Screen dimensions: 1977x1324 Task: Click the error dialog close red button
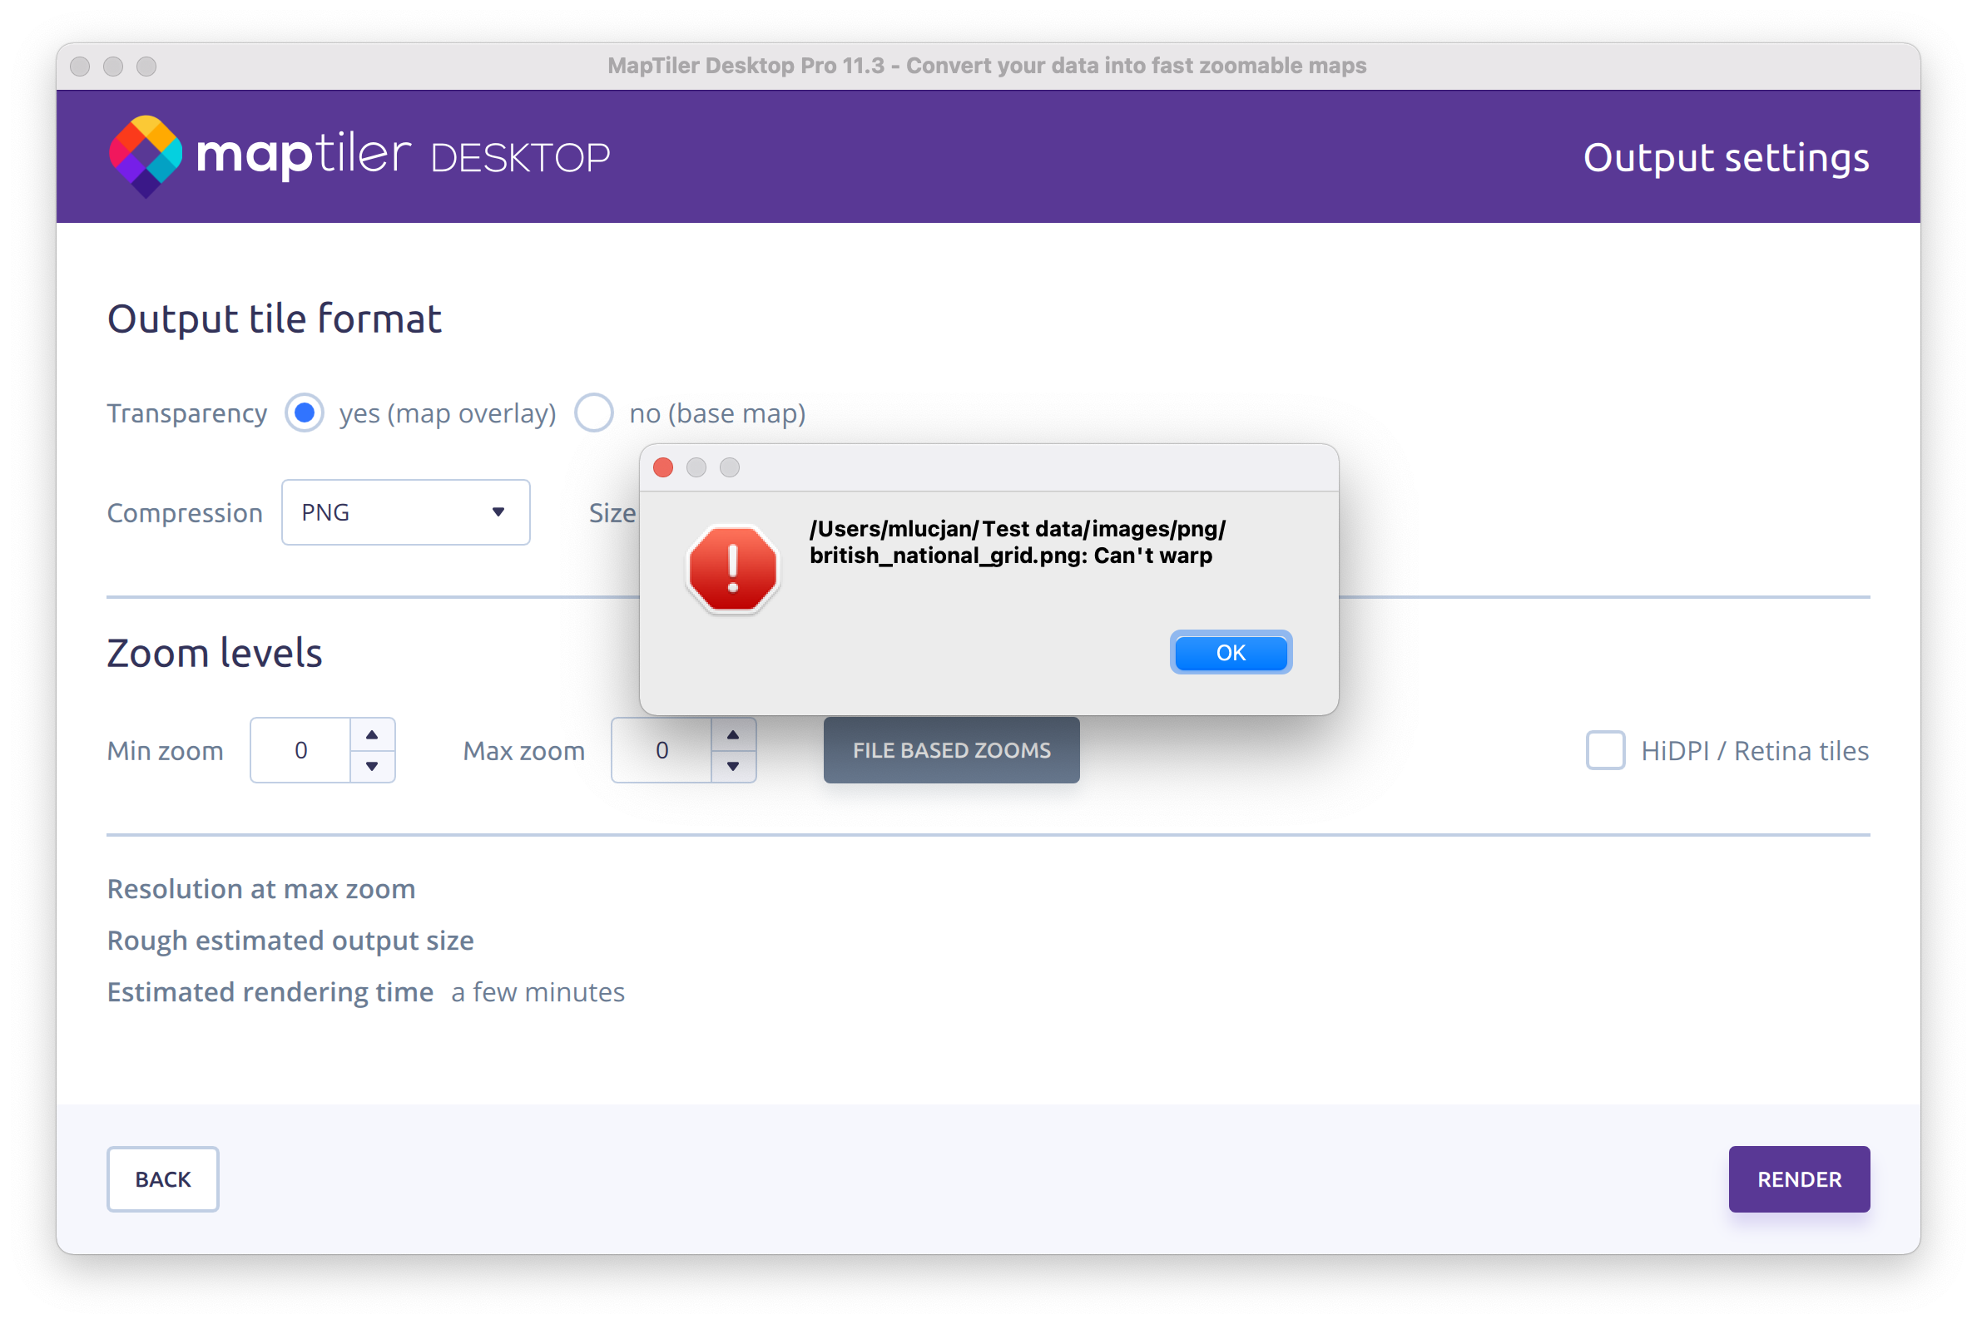pos(666,468)
